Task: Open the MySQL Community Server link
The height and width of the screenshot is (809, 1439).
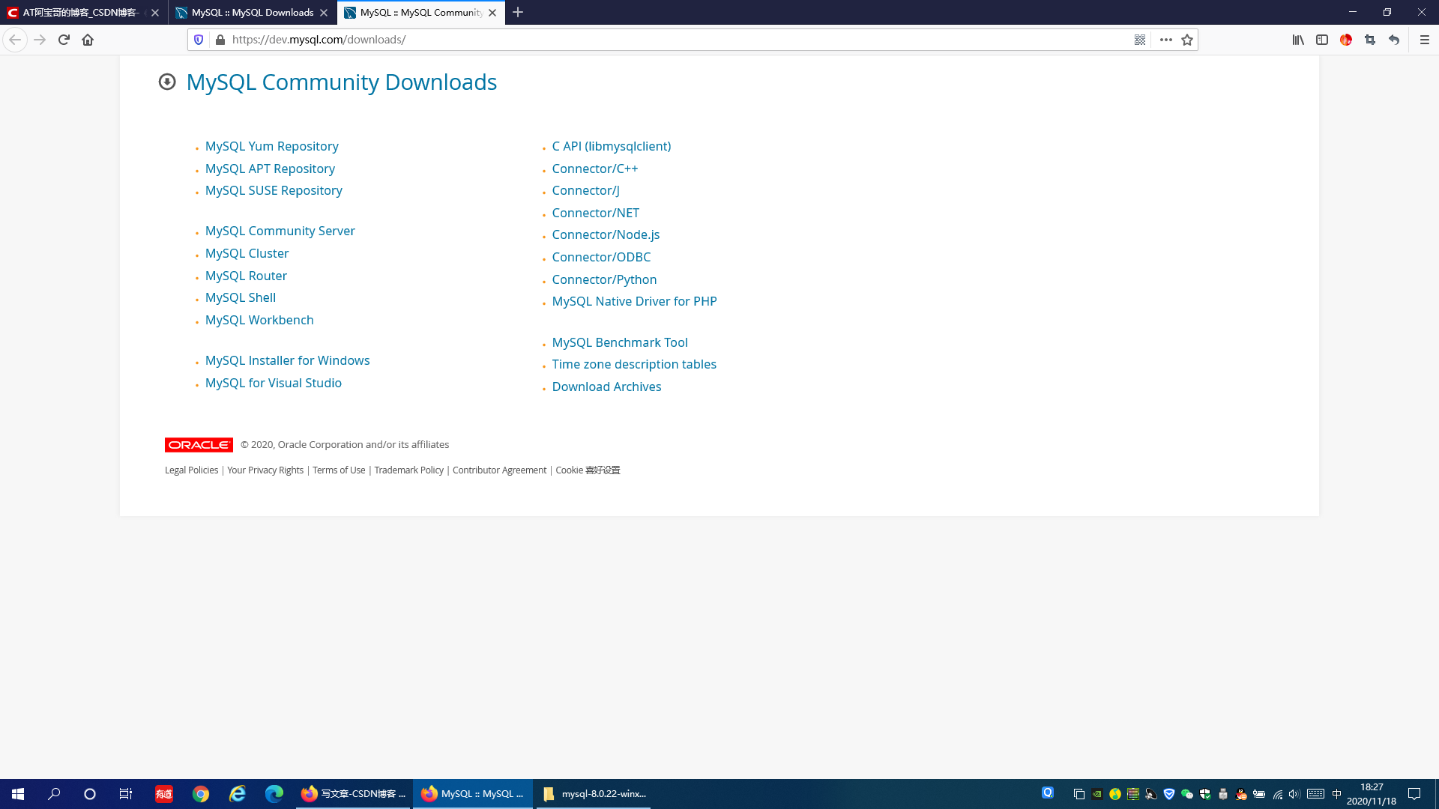Action: point(280,231)
